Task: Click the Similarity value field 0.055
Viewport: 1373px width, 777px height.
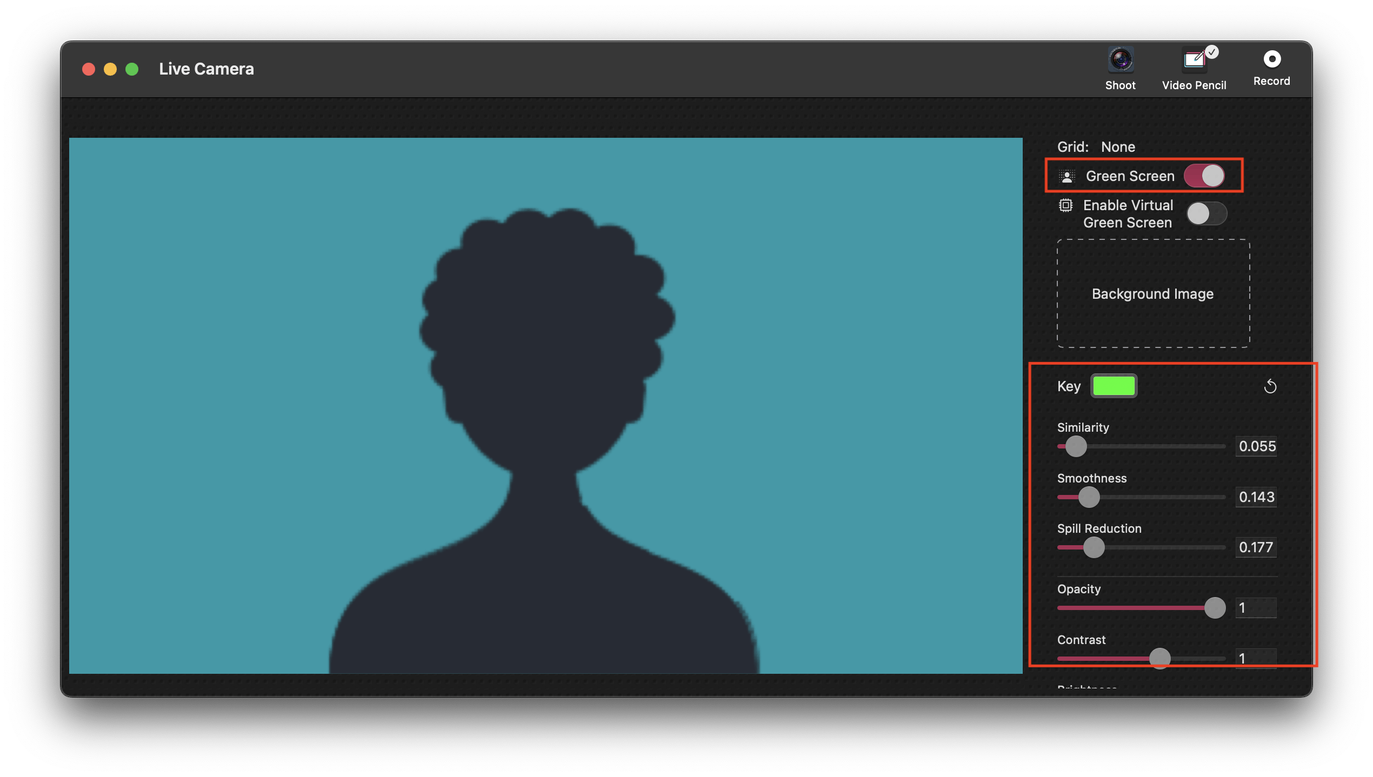Action: (x=1256, y=446)
